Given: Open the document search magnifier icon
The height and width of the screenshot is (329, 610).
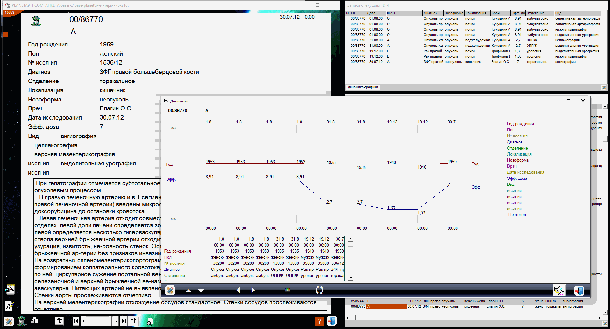Looking at the screenshot, I should (x=150, y=322).
